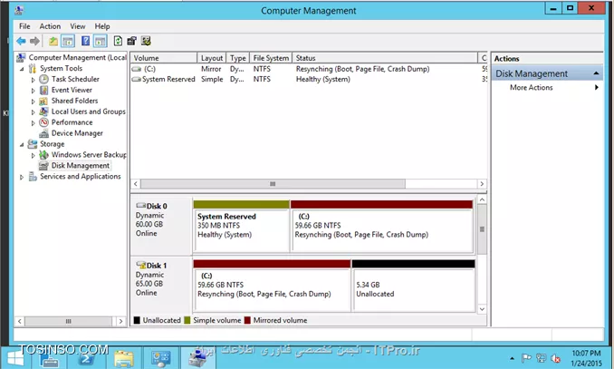Open the View menu

click(x=77, y=26)
